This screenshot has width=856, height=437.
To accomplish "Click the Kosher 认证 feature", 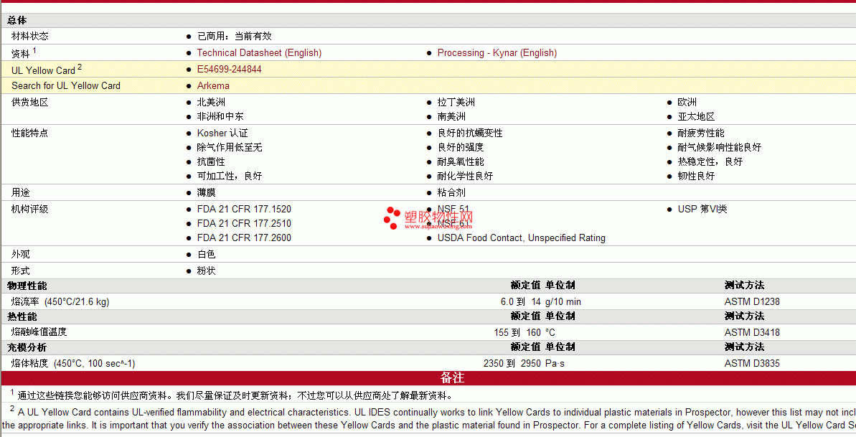I will point(222,133).
